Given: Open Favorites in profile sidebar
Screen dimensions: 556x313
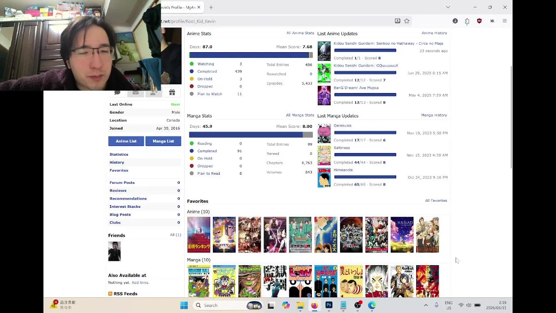Looking at the screenshot, I should click(x=119, y=170).
